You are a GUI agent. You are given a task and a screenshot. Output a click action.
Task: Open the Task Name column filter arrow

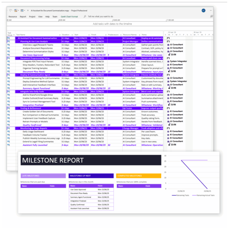tap(60, 35)
